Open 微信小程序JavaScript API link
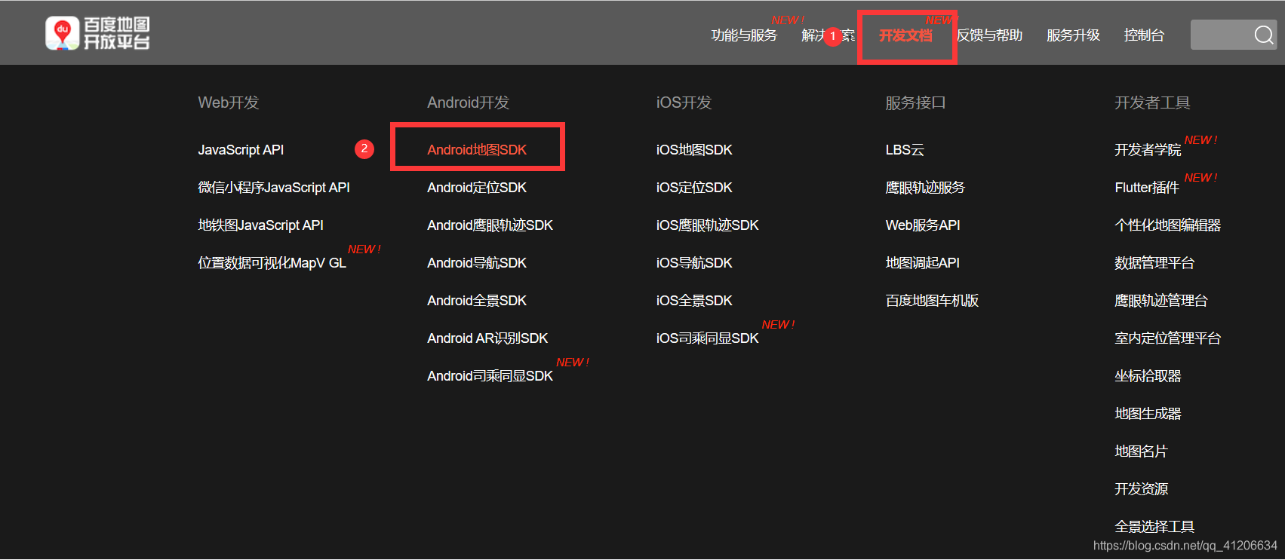The width and height of the screenshot is (1285, 560). coord(274,188)
